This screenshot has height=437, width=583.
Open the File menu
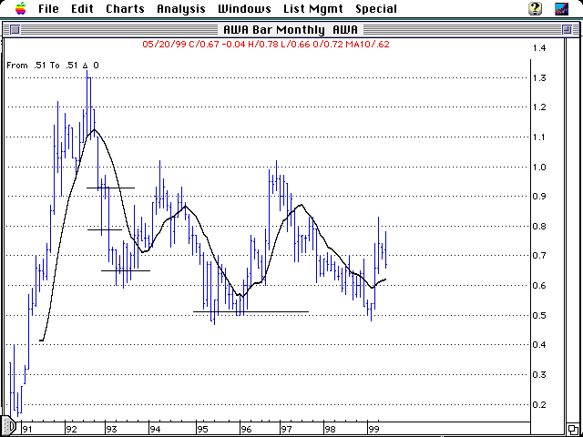tap(48, 8)
